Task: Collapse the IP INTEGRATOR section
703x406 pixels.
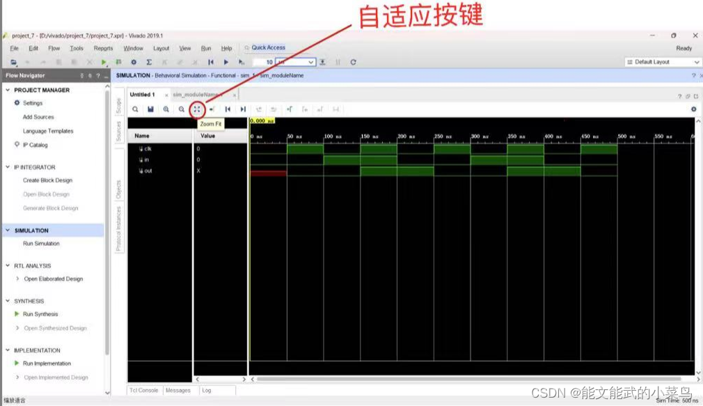Action: click(8, 167)
